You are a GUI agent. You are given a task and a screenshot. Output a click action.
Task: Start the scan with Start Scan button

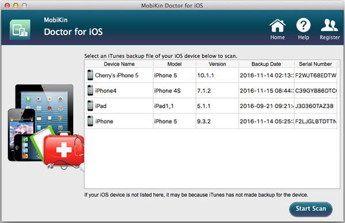pyautogui.click(x=310, y=209)
